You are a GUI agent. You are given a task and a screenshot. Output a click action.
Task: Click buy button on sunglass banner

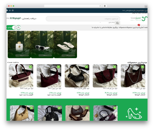[x=45, y=55]
